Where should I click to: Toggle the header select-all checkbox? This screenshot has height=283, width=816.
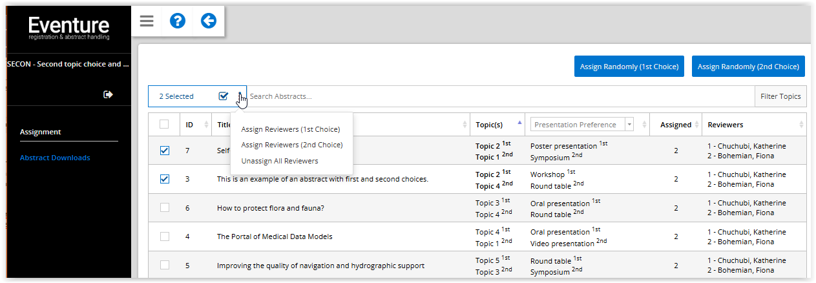tap(164, 124)
